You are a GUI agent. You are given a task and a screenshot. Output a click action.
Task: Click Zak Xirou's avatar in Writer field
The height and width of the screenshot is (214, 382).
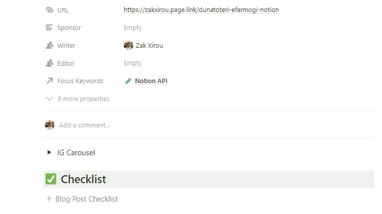pos(128,46)
